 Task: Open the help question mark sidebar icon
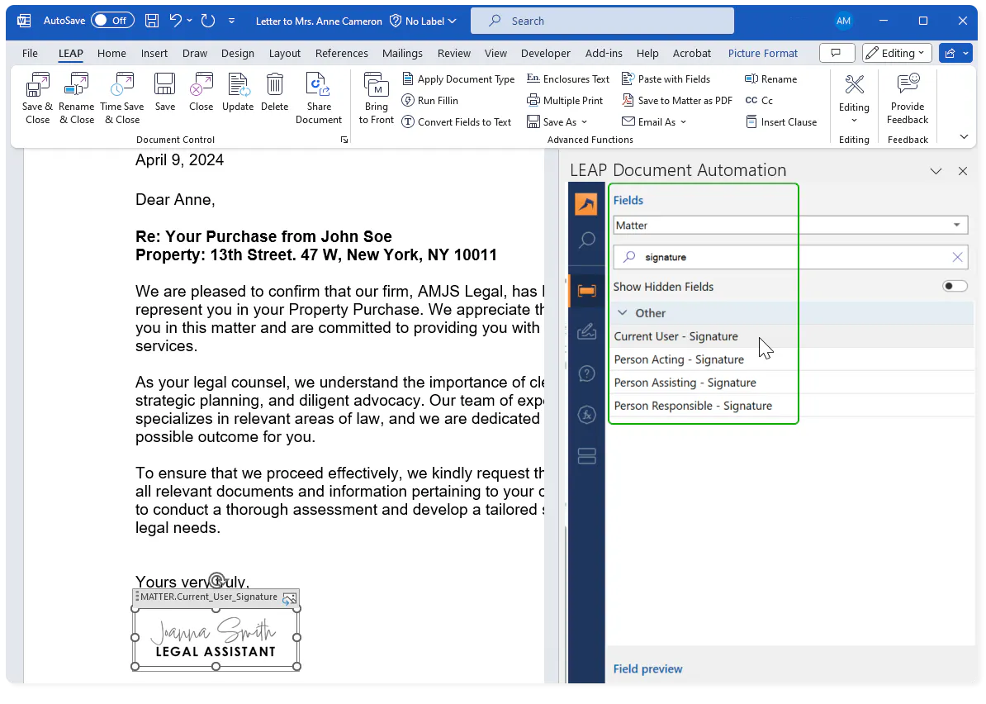point(586,374)
